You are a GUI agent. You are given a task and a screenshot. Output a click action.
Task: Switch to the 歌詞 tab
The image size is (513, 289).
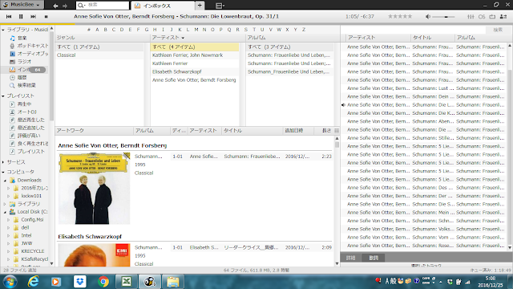click(x=374, y=258)
